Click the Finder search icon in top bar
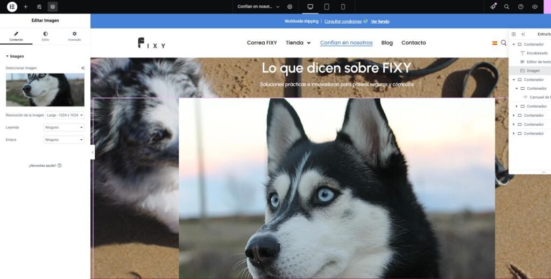551x279 pixels. 507,7
